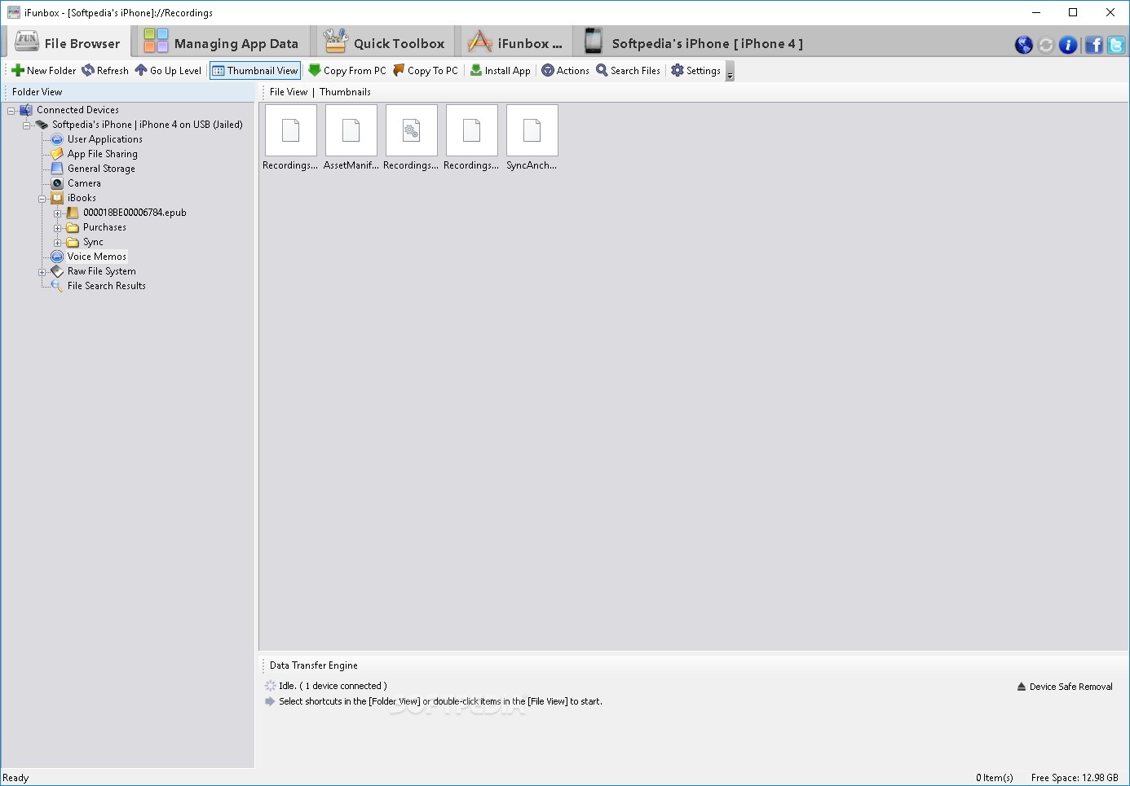Open Settings from toolbar
Image resolution: width=1130 pixels, height=786 pixels.
[x=695, y=71]
